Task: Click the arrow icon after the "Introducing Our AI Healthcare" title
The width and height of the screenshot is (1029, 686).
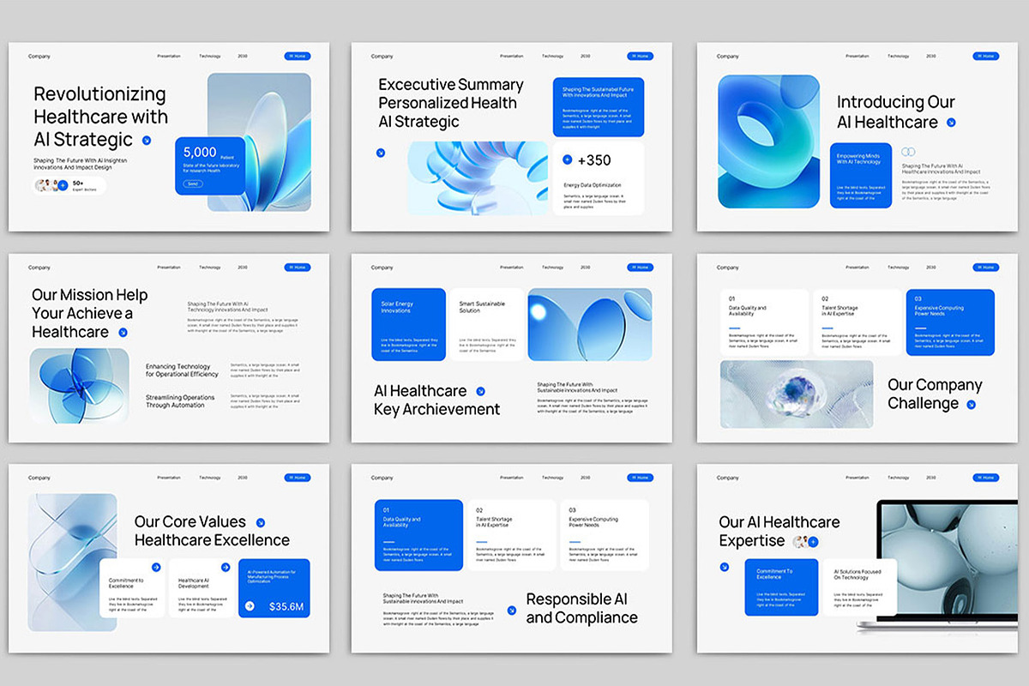Action: pos(951,123)
